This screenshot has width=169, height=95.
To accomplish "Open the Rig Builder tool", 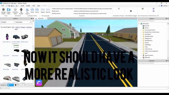I will point(21,11).
